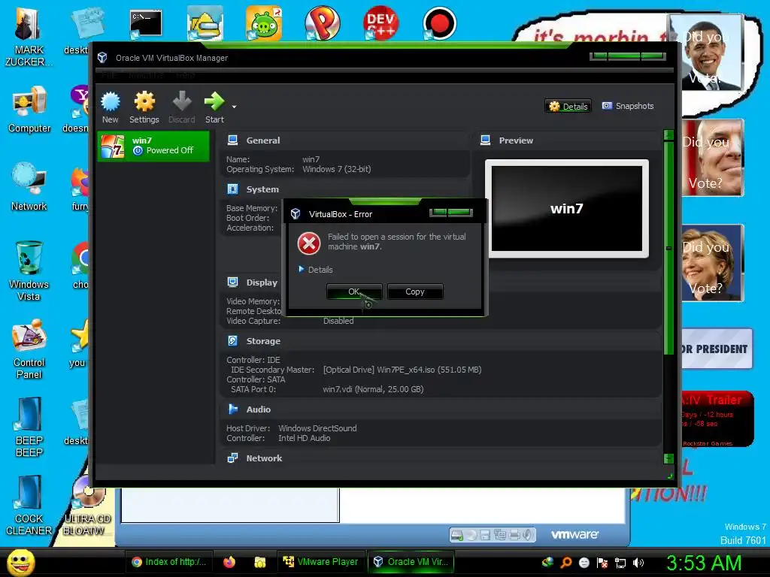Click the Oracle VM VirtualBox taskbar button
Viewport: 770px width, 577px height.
[x=411, y=562]
